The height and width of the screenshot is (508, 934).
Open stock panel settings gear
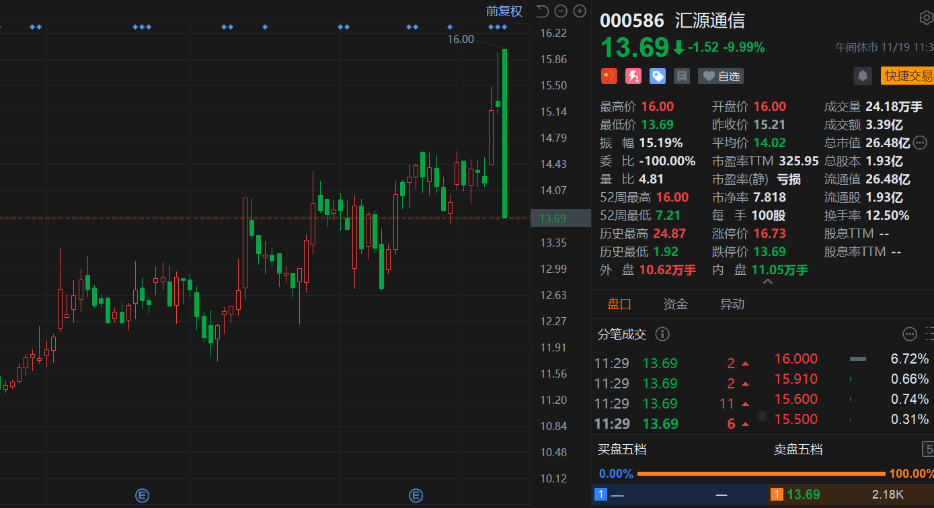tap(926, 18)
